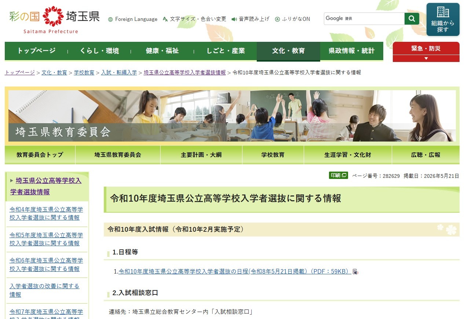Open the 緊急・防災 red tab
Screen dimensions: 468x319
(426, 48)
